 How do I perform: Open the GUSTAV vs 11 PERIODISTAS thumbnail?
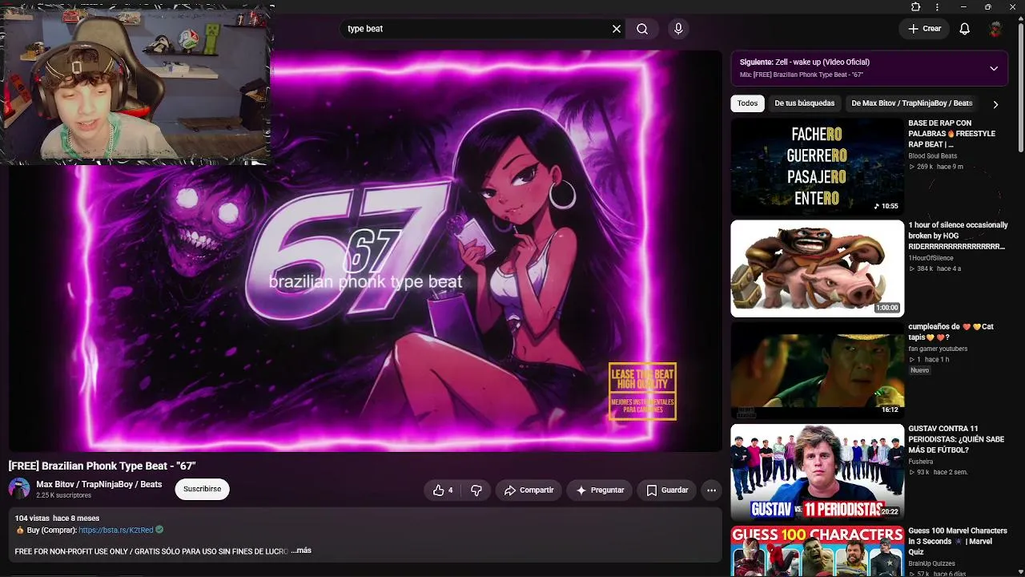817,472
